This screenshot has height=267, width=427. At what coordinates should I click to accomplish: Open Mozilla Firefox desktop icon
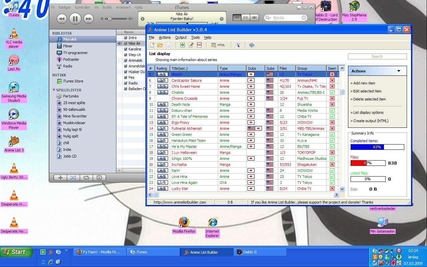[184, 225]
